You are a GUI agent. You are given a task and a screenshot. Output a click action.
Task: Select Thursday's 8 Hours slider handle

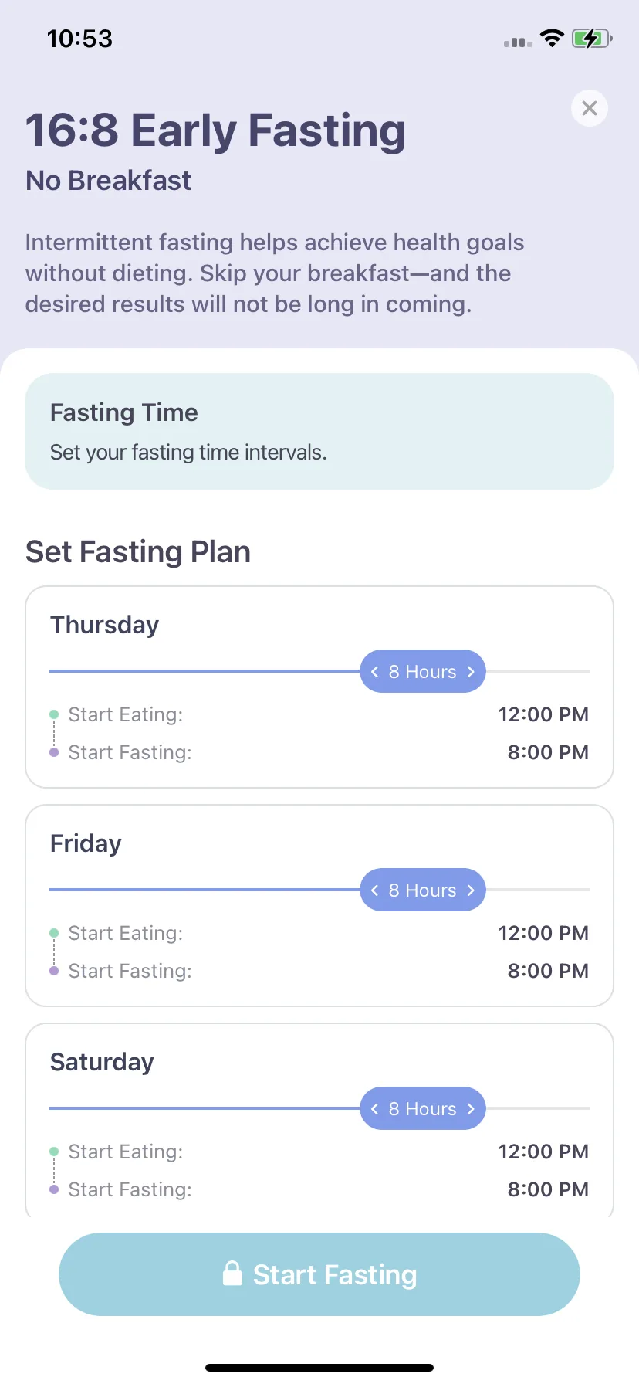[x=423, y=671]
